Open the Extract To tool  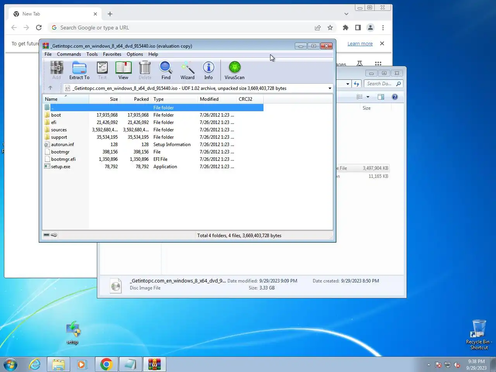click(x=79, y=70)
